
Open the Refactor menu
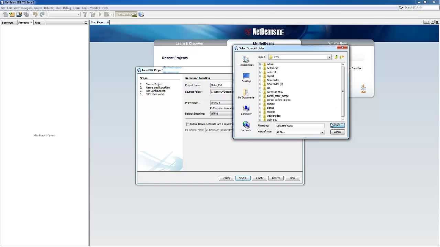tap(49, 8)
